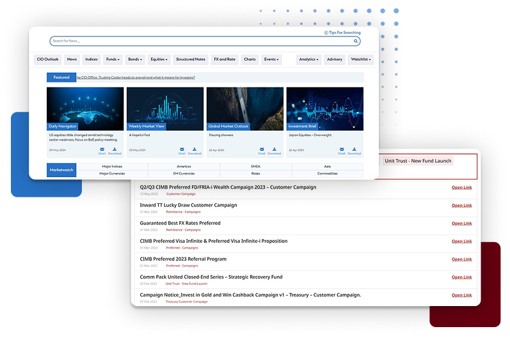
Task: Select FX and Rate menu item
Action: (x=225, y=59)
